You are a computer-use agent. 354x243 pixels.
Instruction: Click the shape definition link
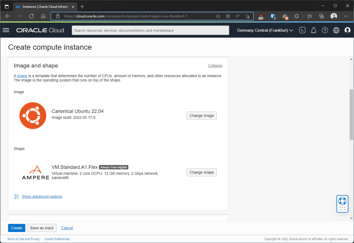pos(22,76)
